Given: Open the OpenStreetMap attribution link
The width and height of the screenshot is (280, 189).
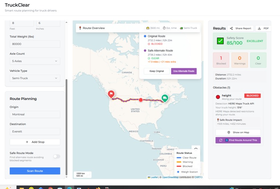Looking at the screenshot, I should pyautogui.click(x=170, y=177).
